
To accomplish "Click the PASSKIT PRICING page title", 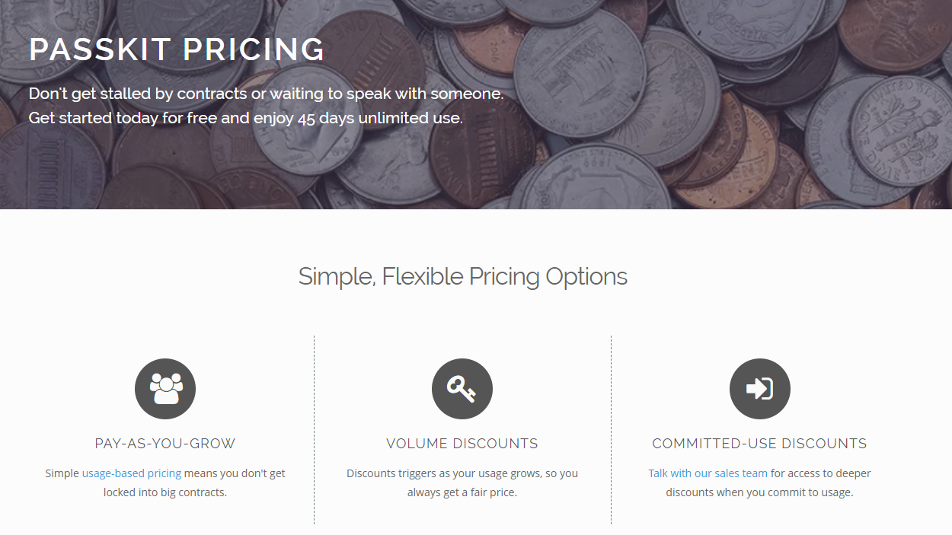I will coord(177,49).
